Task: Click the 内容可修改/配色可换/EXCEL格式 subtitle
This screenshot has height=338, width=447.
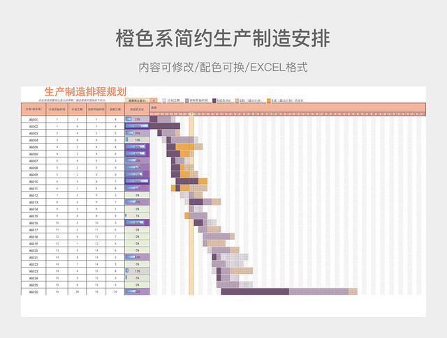Action: (223, 68)
